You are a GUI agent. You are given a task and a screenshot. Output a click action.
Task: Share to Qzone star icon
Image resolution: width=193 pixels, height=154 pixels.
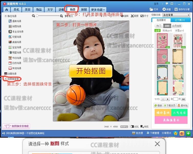(x=176, y=133)
